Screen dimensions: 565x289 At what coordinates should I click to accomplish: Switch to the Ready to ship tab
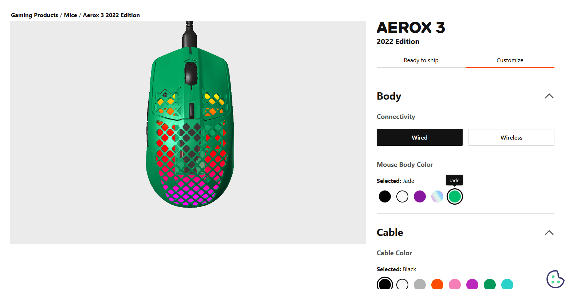tap(421, 60)
